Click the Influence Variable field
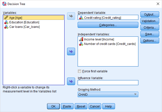162x112 pixels. (x=108, y=83)
